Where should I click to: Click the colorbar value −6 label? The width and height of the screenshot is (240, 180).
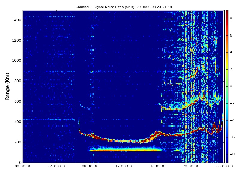point(232,137)
